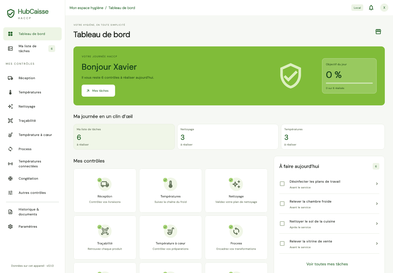Click the Réception truck icon in sidebar
The image size is (393, 273).
[x=10, y=78]
